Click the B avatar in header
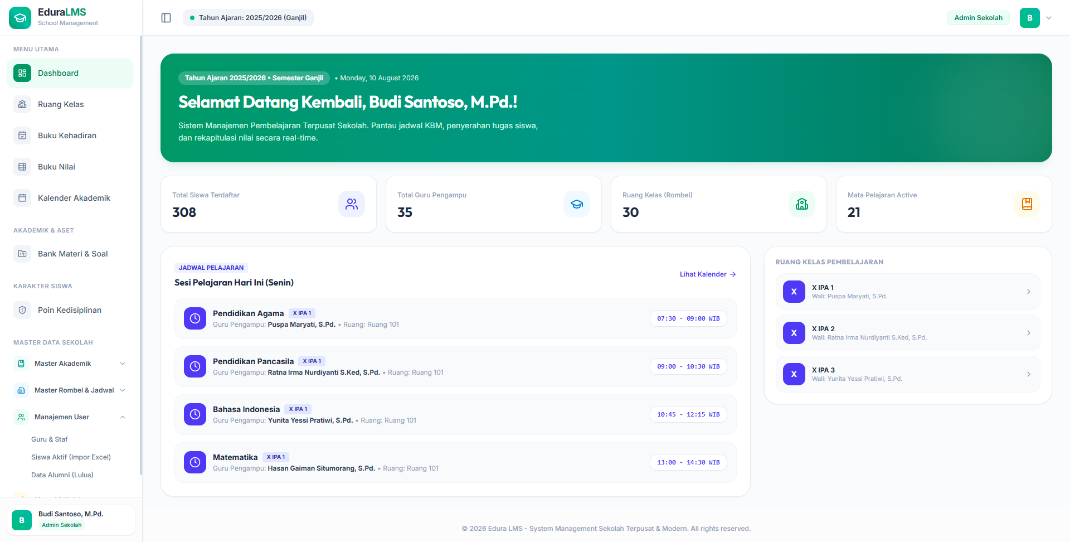This screenshot has height=542, width=1070. pos(1030,18)
